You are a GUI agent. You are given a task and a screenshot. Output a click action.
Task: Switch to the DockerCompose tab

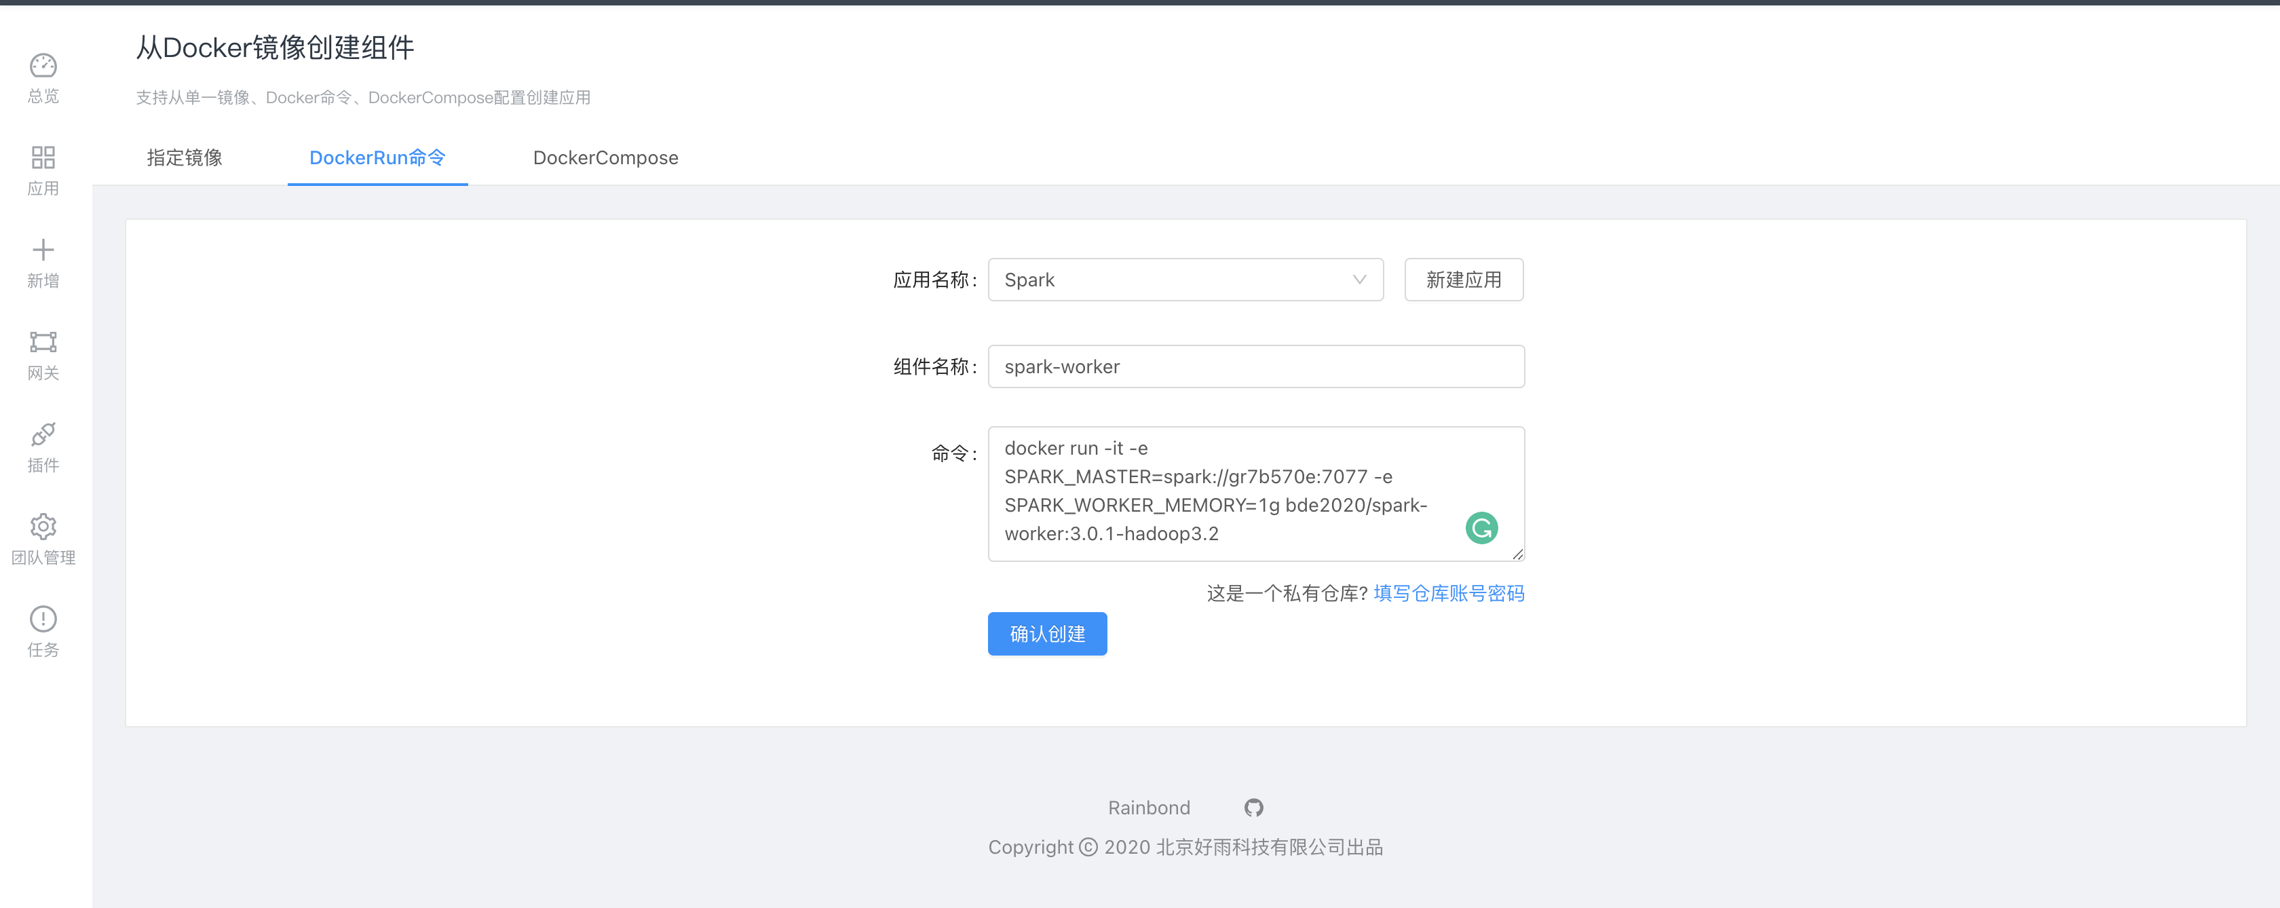point(605,157)
